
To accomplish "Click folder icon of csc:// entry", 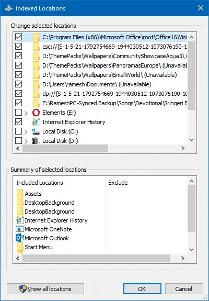I will (36, 47).
